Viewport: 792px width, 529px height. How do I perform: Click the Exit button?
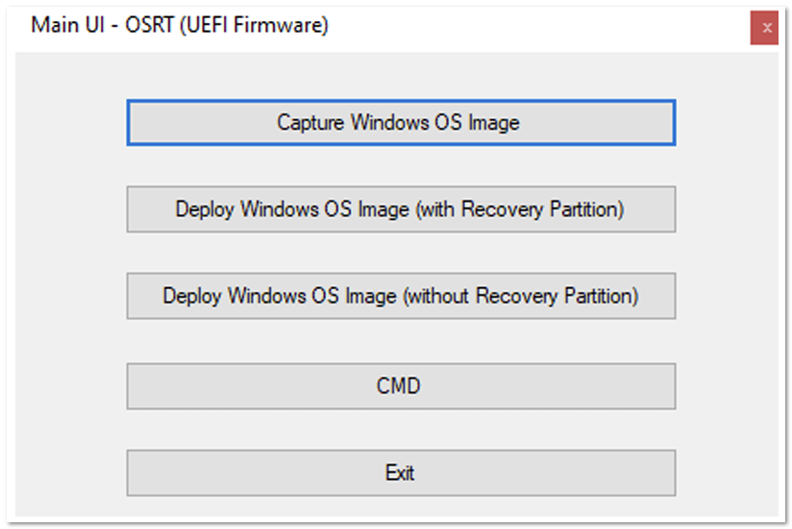[401, 473]
